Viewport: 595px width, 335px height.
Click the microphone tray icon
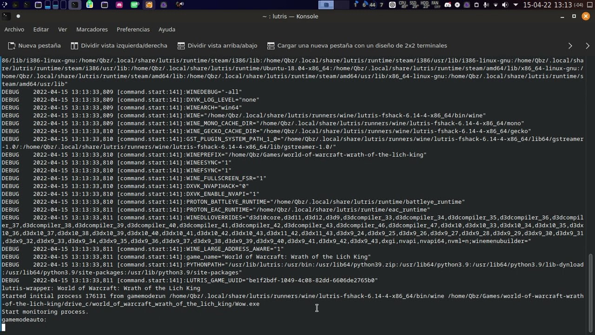click(x=486, y=5)
